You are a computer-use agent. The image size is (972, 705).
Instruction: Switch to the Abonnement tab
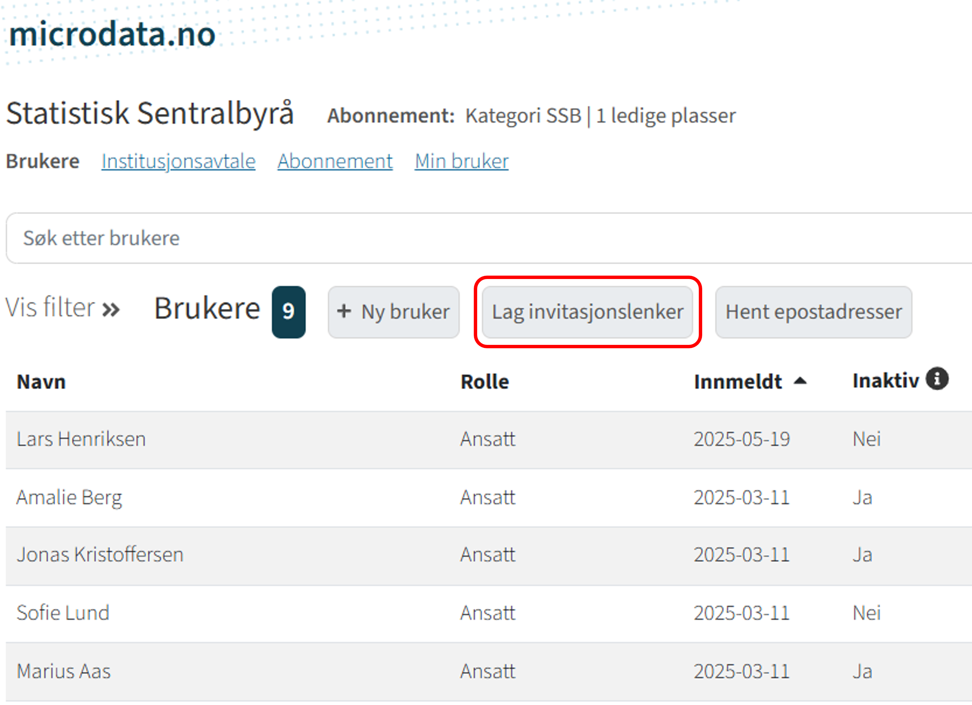pos(335,162)
